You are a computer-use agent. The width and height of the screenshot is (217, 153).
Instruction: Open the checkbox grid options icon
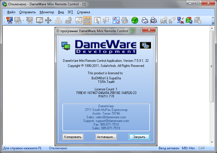(x=116, y=20)
